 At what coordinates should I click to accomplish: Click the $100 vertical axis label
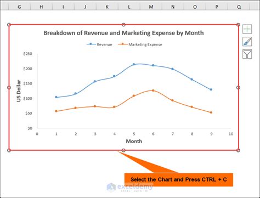(x=27, y=98)
